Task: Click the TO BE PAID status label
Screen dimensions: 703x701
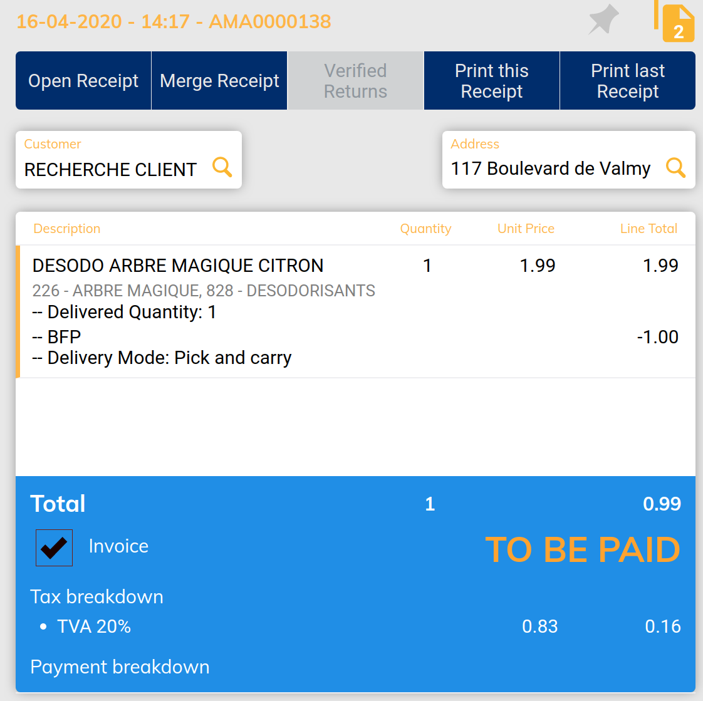Action: [582, 550]
